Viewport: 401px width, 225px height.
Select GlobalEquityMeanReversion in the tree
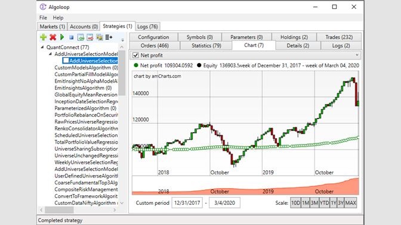(86, 95)
